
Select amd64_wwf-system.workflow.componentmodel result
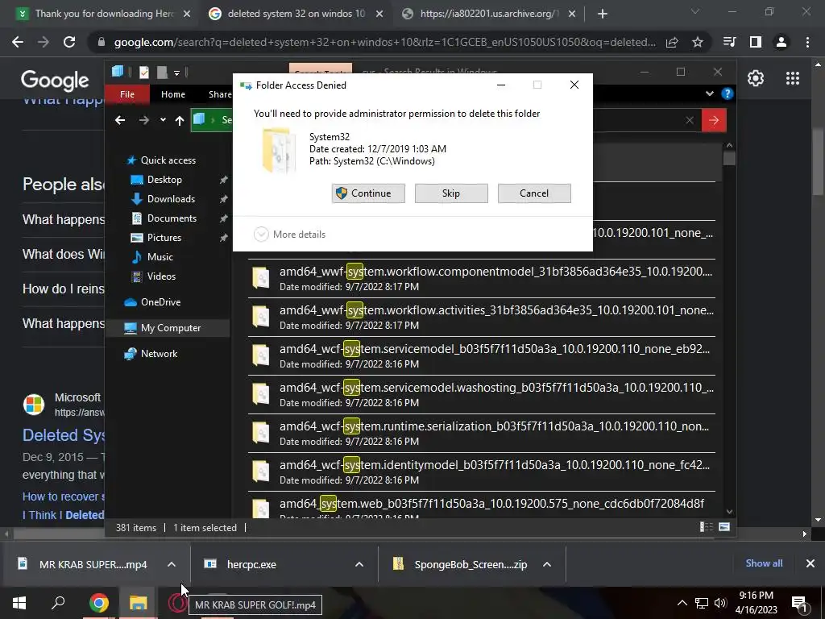(x=482, y=278)
